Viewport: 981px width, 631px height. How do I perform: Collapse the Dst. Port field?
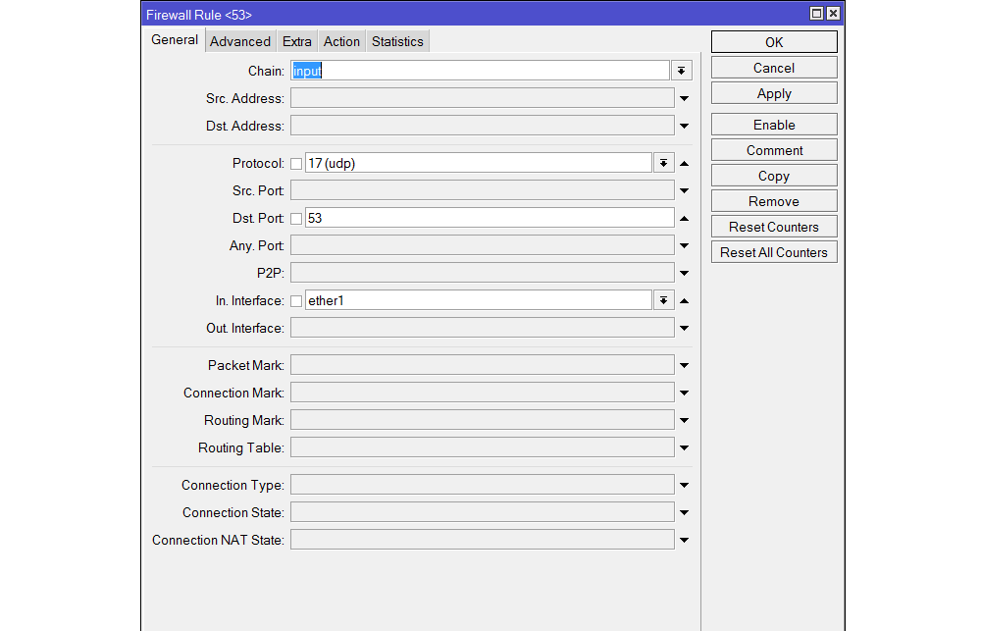coord(685,219)
